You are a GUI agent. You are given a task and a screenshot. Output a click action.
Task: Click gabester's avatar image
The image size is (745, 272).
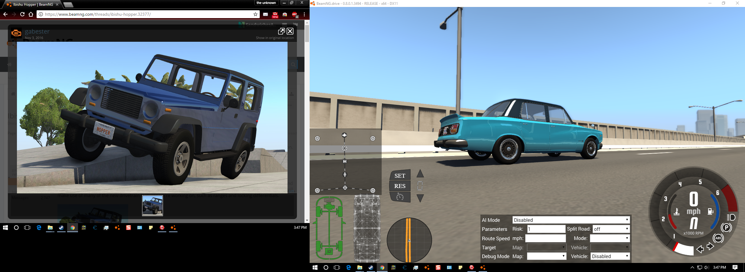click(16, 33)
